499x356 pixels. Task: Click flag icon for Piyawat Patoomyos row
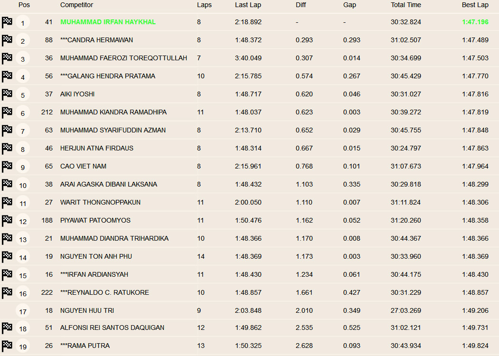click(x=7, y=221)
